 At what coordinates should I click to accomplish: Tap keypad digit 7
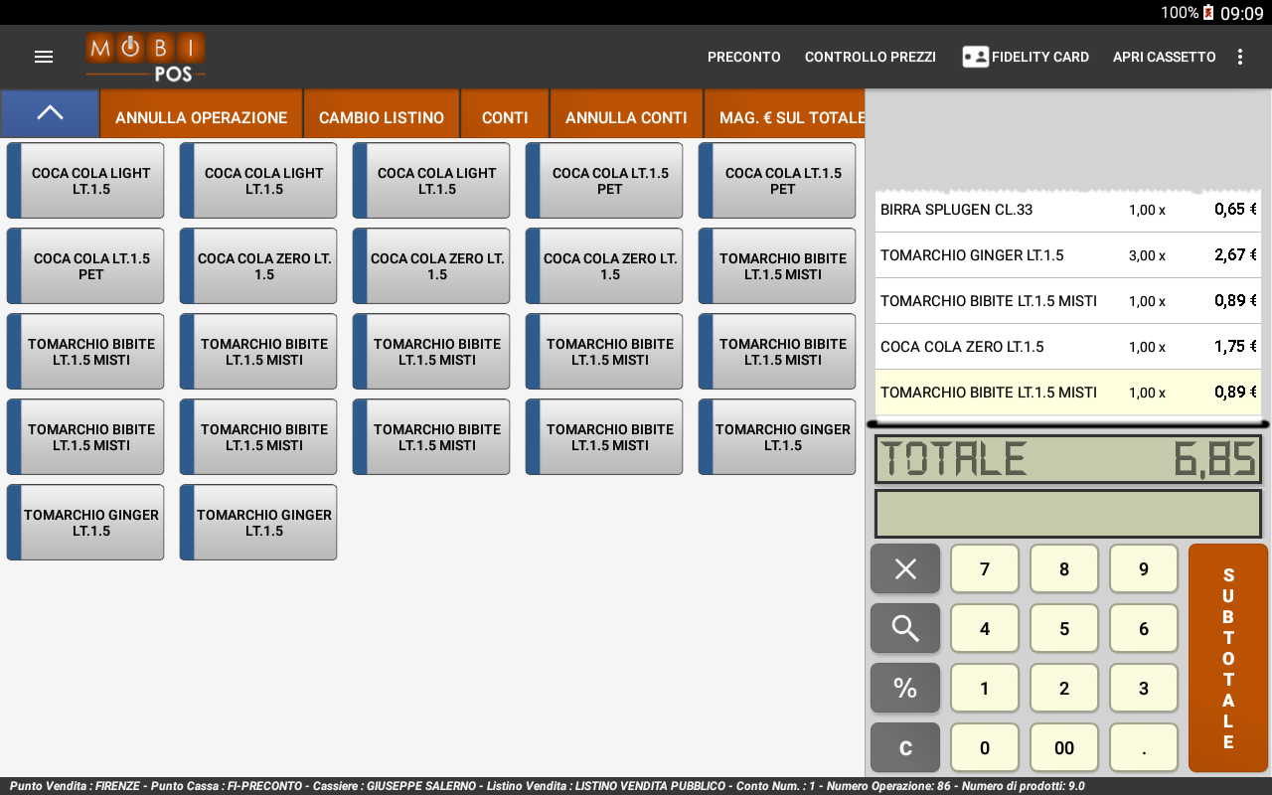(x=985, y=568)
